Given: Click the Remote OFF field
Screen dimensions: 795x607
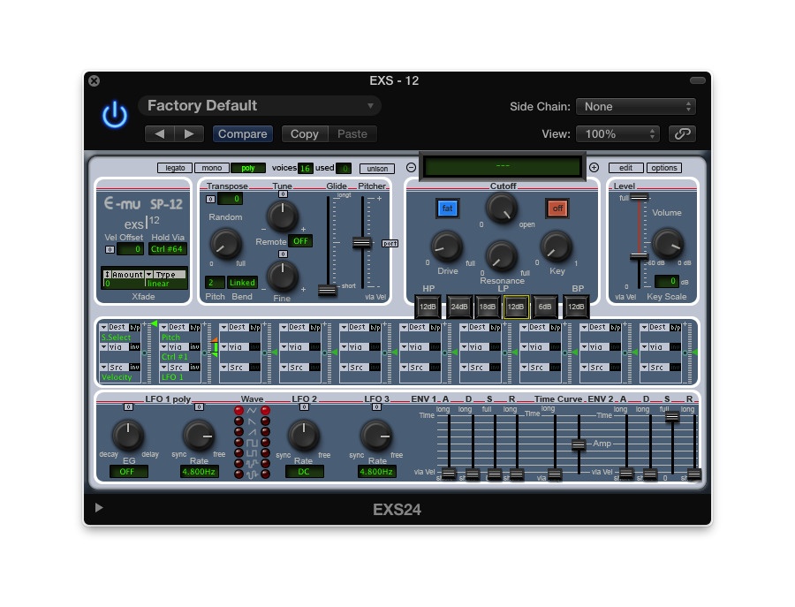Looking at the screenshot, I should point(300,241).
